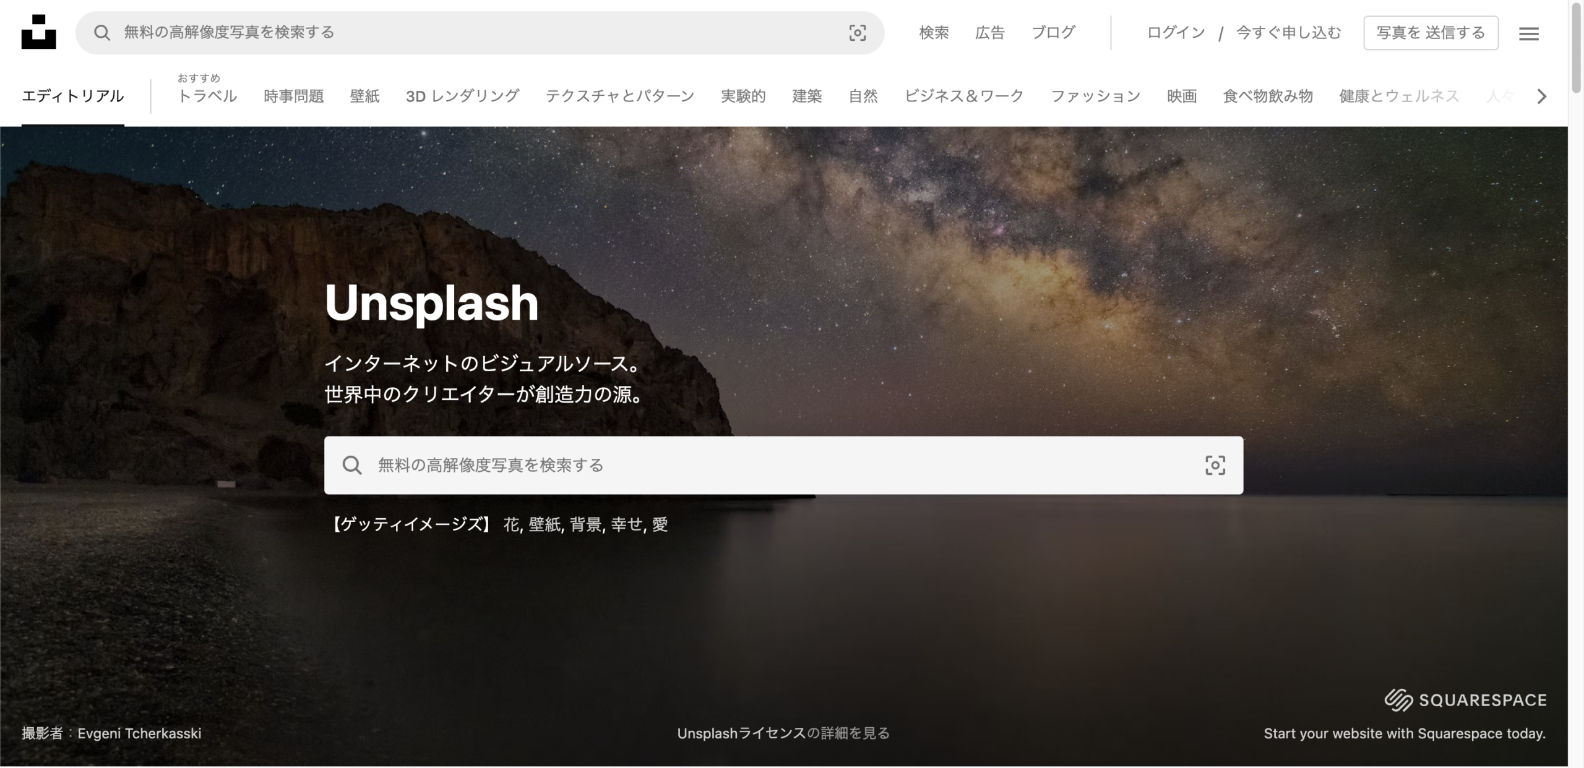Open photographer Evgeni Tcherkasski profile link

click(139, 733)
